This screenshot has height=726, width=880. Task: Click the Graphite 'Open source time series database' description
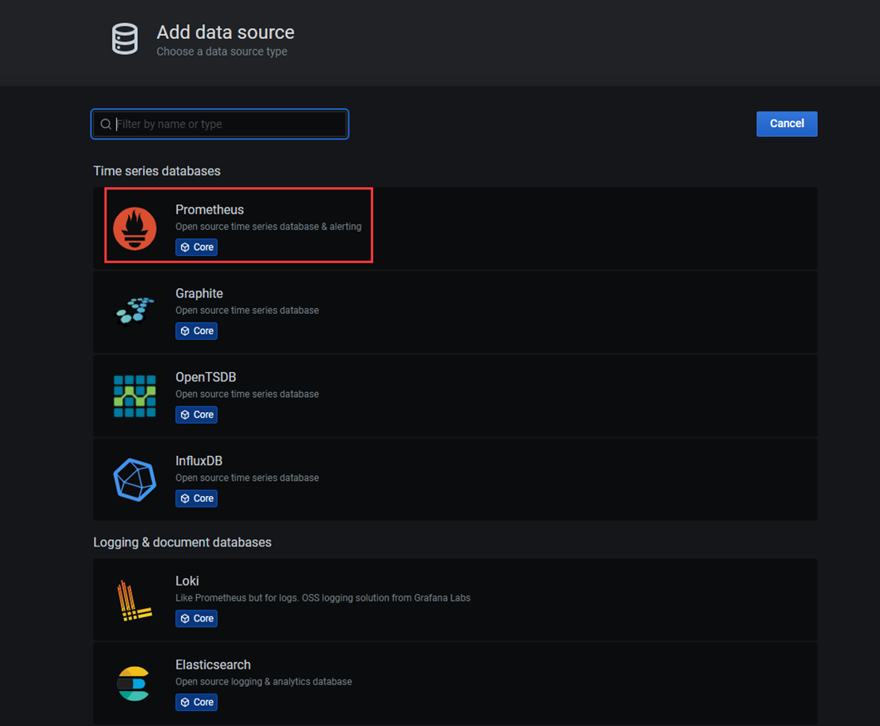click(x=247, y=311)
